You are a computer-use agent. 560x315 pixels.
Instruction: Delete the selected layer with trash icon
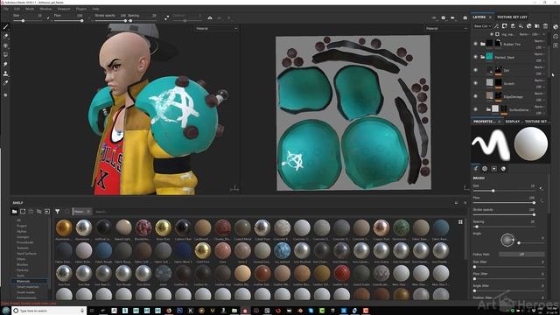545,26
